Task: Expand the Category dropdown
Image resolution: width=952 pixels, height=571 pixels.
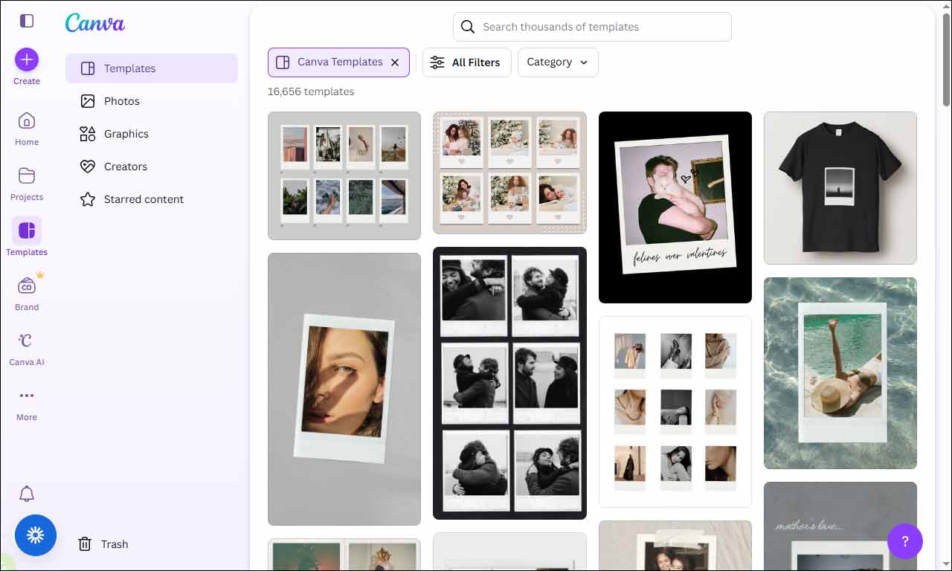Action: 558,62
